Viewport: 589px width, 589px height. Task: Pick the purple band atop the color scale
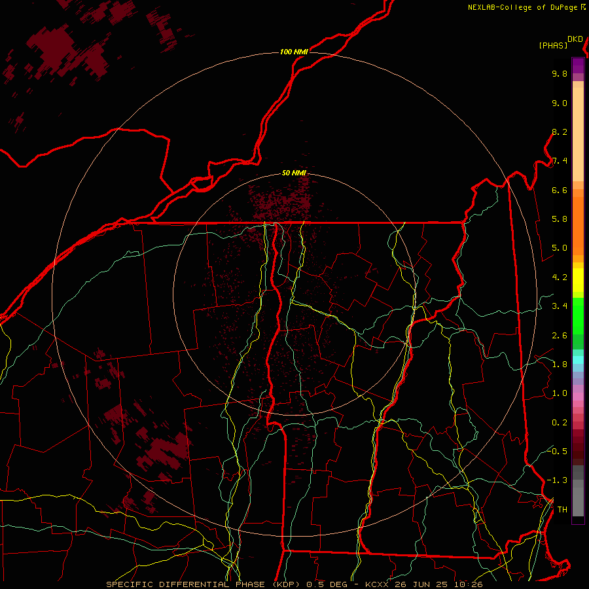pos(578,65)
